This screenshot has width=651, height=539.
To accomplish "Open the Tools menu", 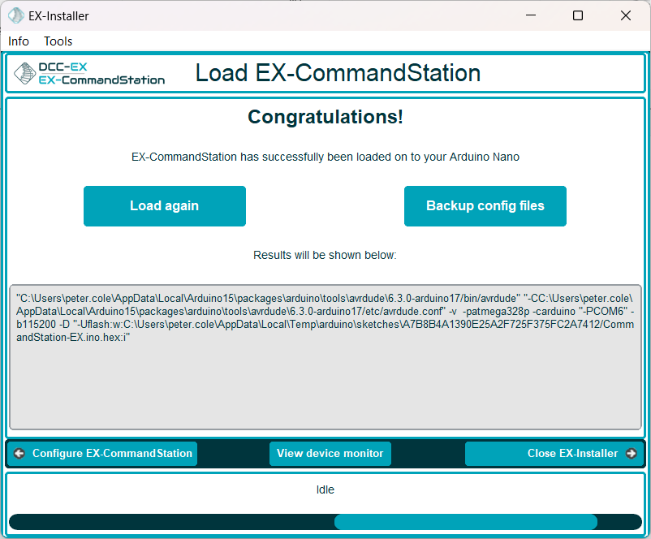I will (x=58, y=41).
